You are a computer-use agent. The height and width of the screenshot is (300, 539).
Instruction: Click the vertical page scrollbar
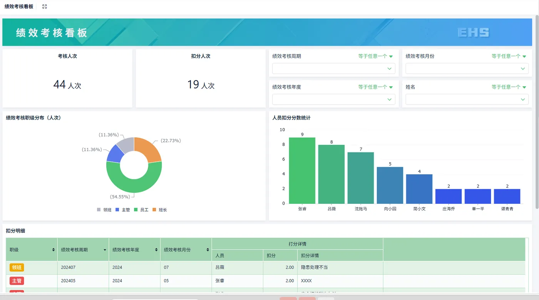pos(537,112)
